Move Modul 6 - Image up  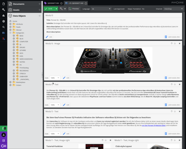tap(172, 43)
